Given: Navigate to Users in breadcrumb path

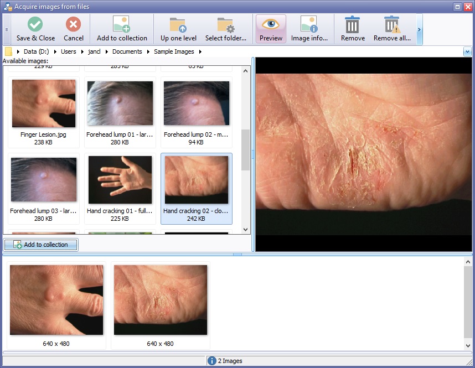Looking at the screenshot, I should (69, 51).
